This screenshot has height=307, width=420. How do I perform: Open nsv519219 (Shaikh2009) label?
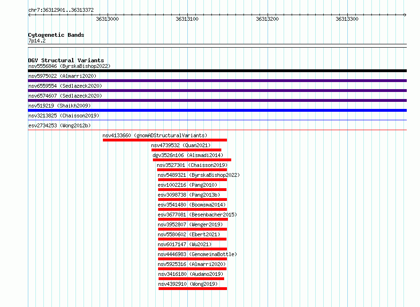tap(59, 106)
